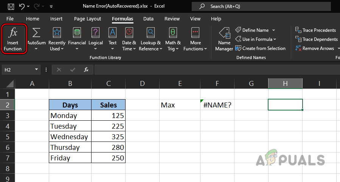Open More Functions menu

point(195,39)
